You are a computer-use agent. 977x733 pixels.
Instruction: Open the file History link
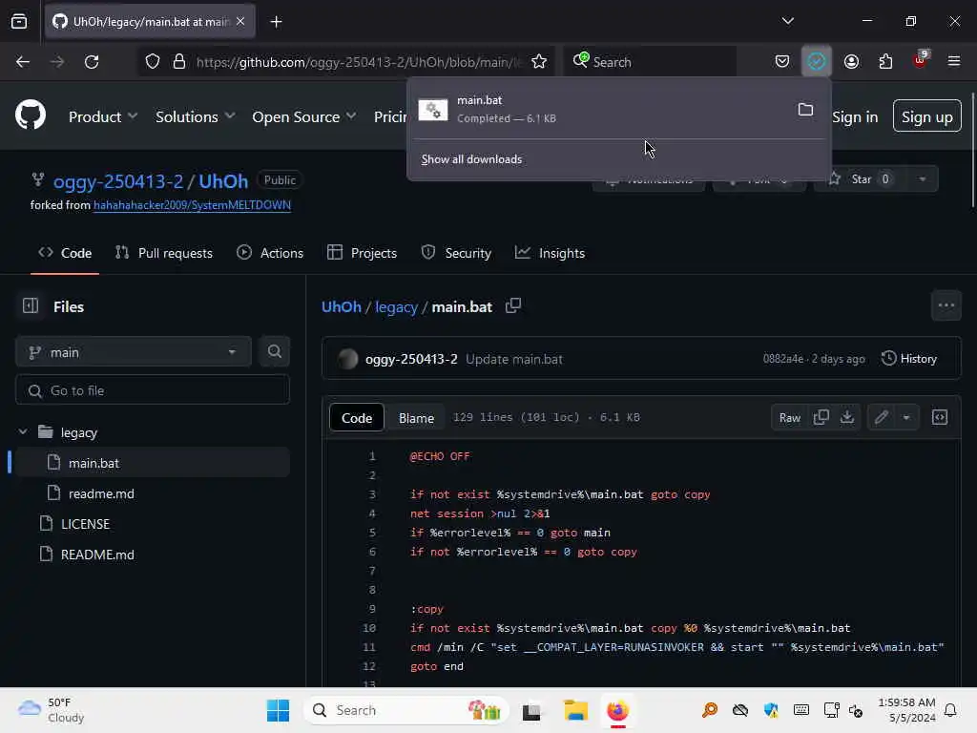[x=909, y=359]
